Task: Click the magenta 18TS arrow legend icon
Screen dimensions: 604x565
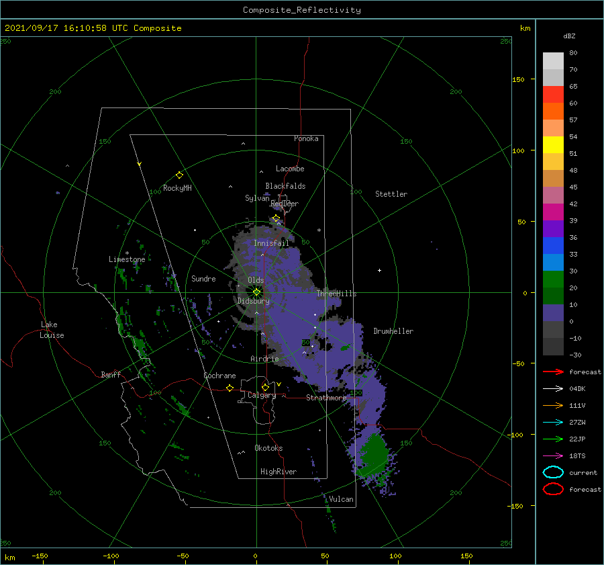Action: [553, 456]
